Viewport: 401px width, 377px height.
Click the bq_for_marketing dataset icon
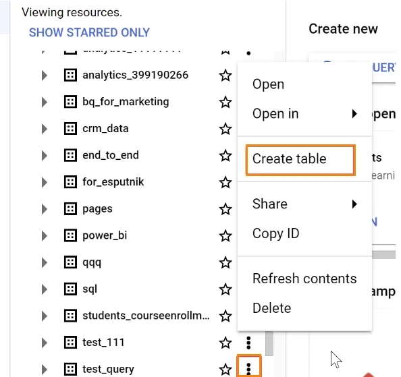coord(70,102)
